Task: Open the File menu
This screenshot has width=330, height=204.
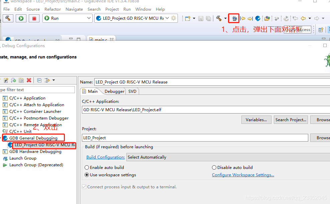Action: (7, 9)
